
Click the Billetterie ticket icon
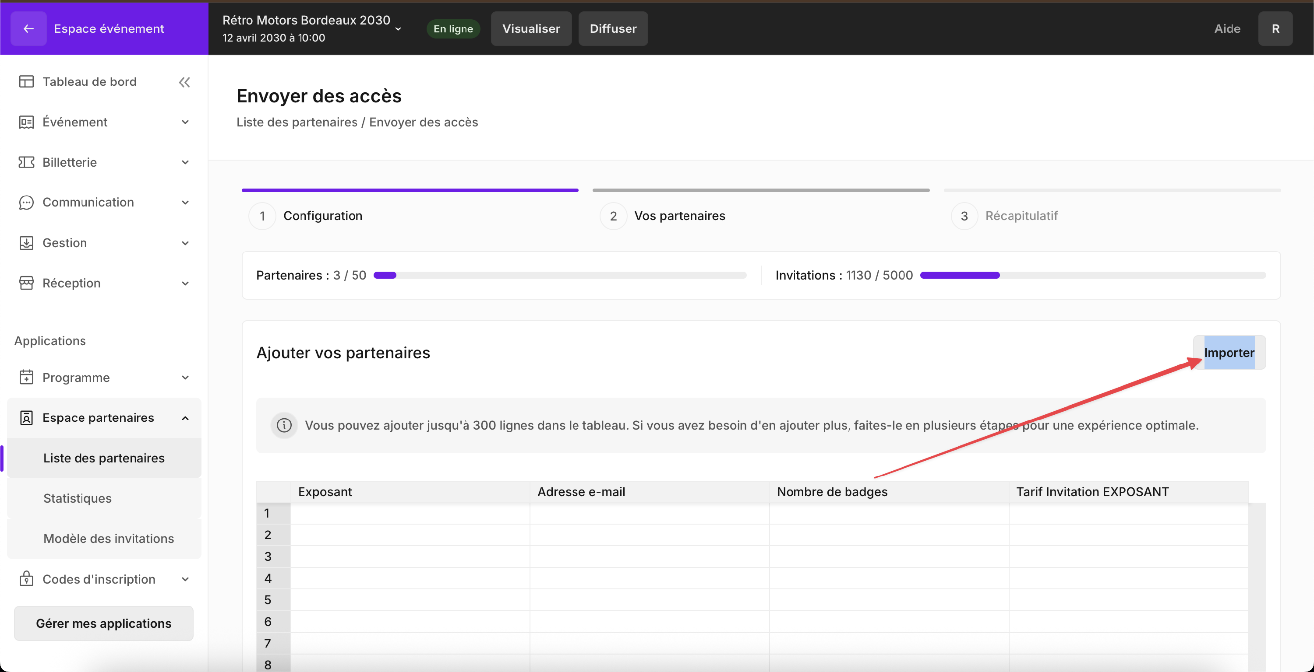pyautogui.click(x=26, y=162)
